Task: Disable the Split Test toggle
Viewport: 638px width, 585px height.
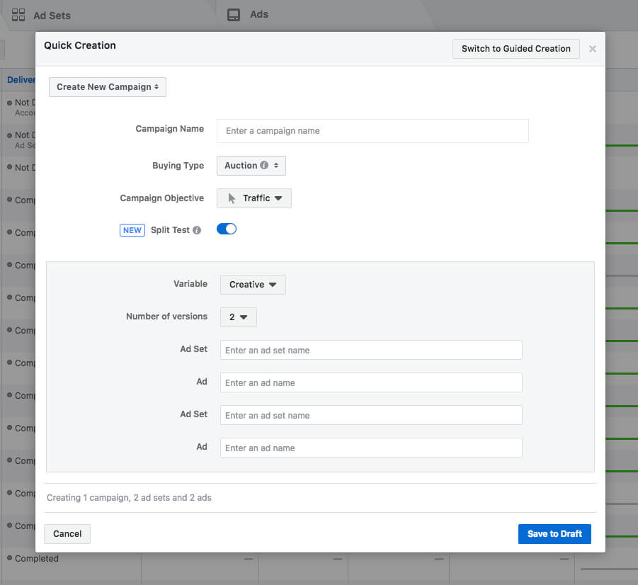Action: click(227, 229)
